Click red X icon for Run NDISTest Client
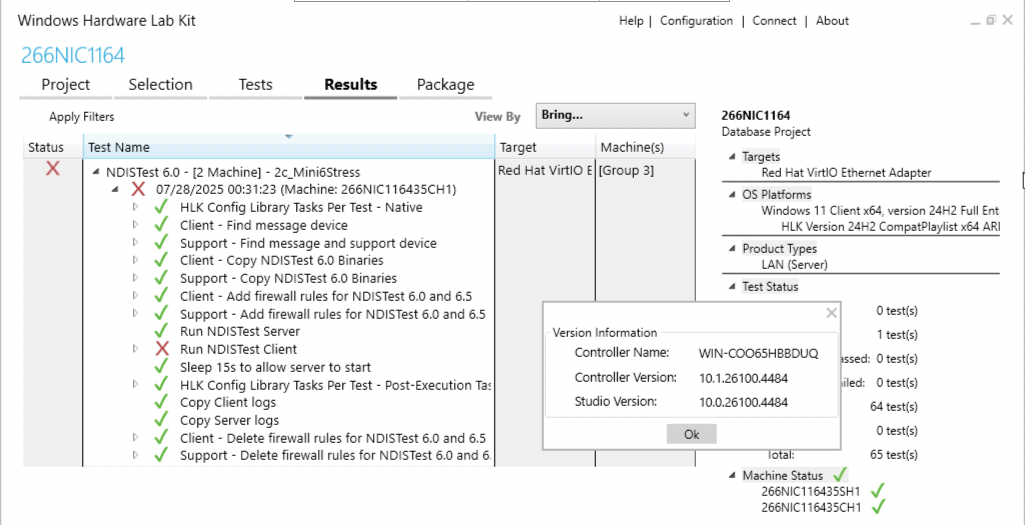This screenshot has width=1025, height=525. tap(162, 349)
